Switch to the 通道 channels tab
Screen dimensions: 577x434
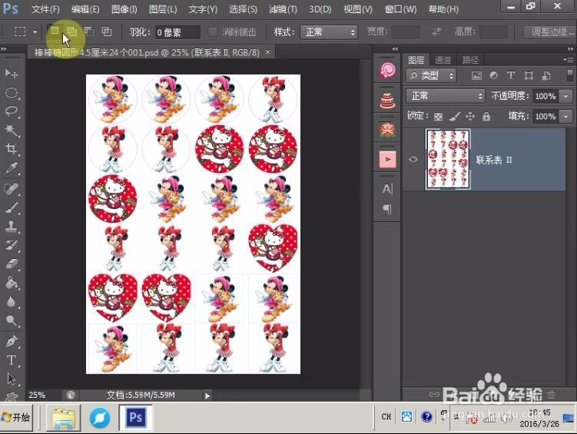click(x=443, y=60)
